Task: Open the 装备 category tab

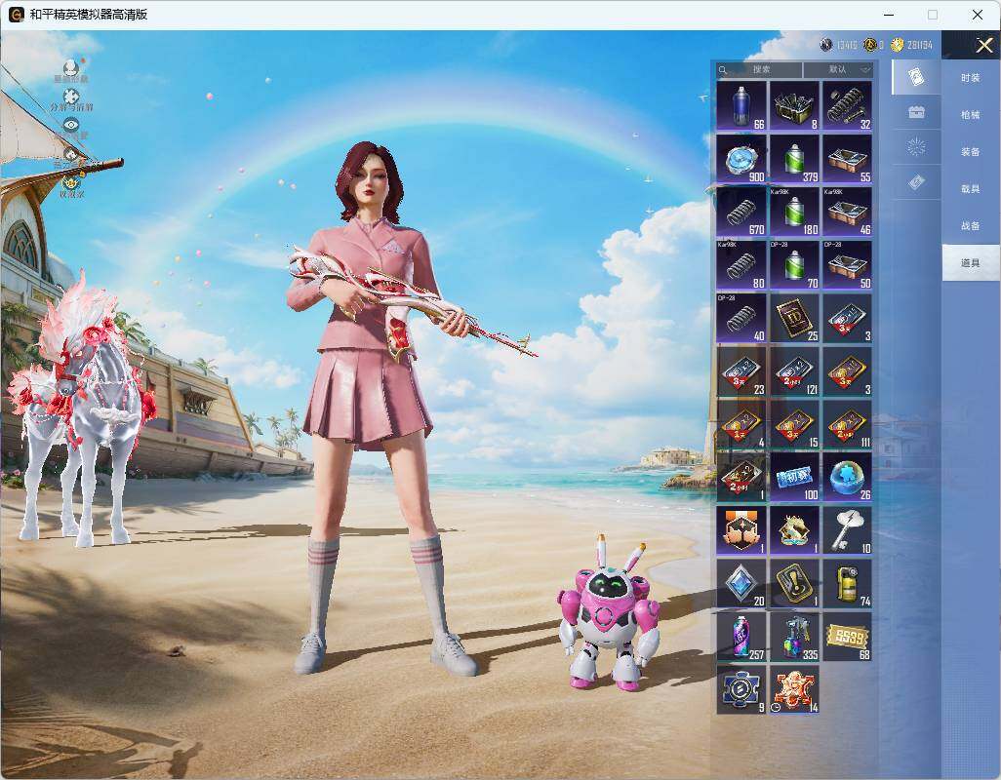Action: pyautogui.click(x=971, y=152)
